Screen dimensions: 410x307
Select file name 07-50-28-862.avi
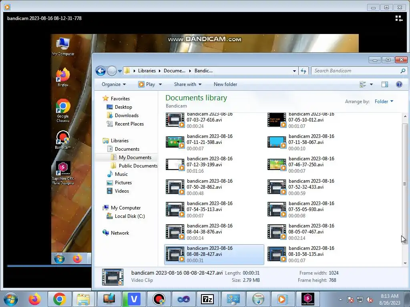[209, 184]
